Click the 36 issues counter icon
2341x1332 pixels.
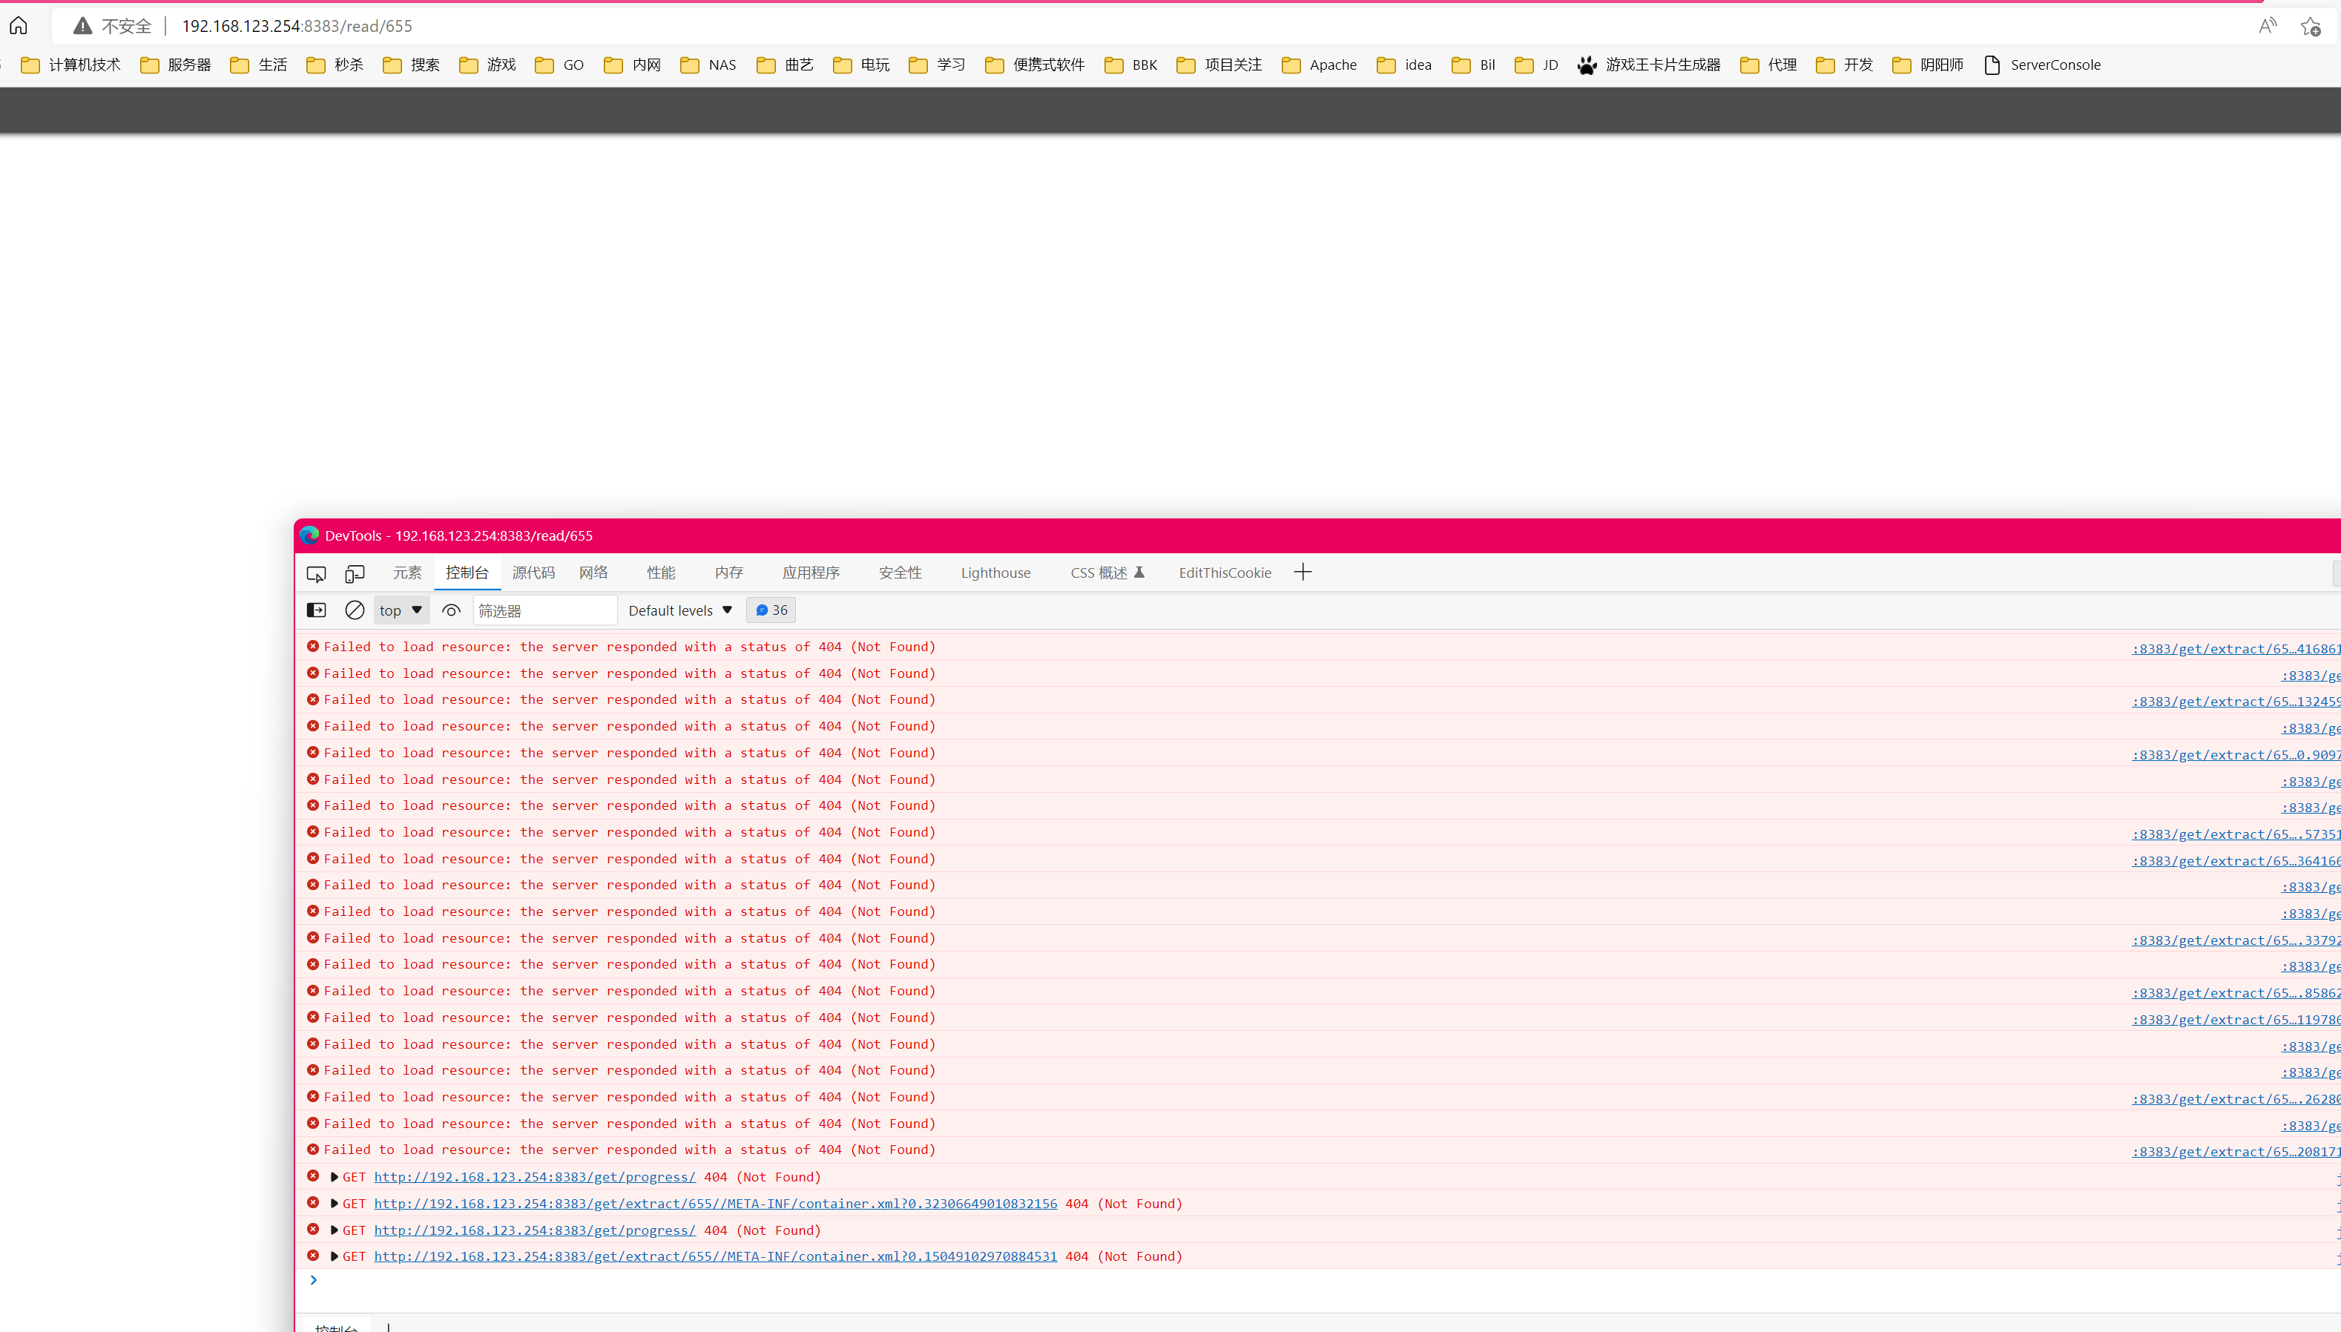(x=769, y=610)
